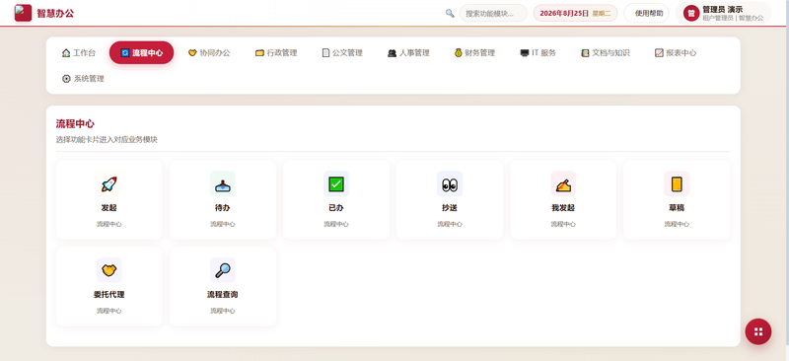Click the house icon beside 工作台
The image size is (789, 361).
tap(66, 53)
